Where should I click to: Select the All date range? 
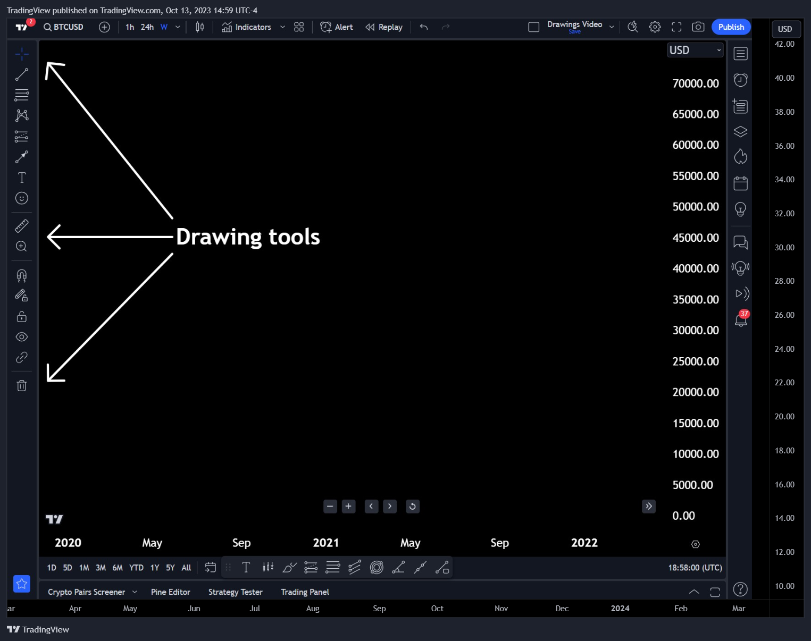click(186, 568)
